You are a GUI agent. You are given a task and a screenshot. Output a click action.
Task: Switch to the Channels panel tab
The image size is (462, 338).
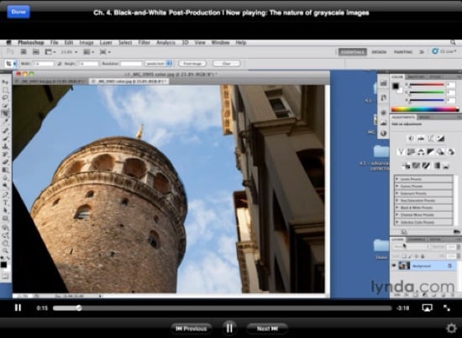(x=417, y=240)
